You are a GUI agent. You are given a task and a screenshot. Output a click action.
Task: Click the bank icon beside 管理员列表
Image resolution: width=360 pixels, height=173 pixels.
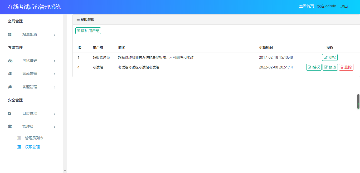pyautogui.click(x=19, y=138)
